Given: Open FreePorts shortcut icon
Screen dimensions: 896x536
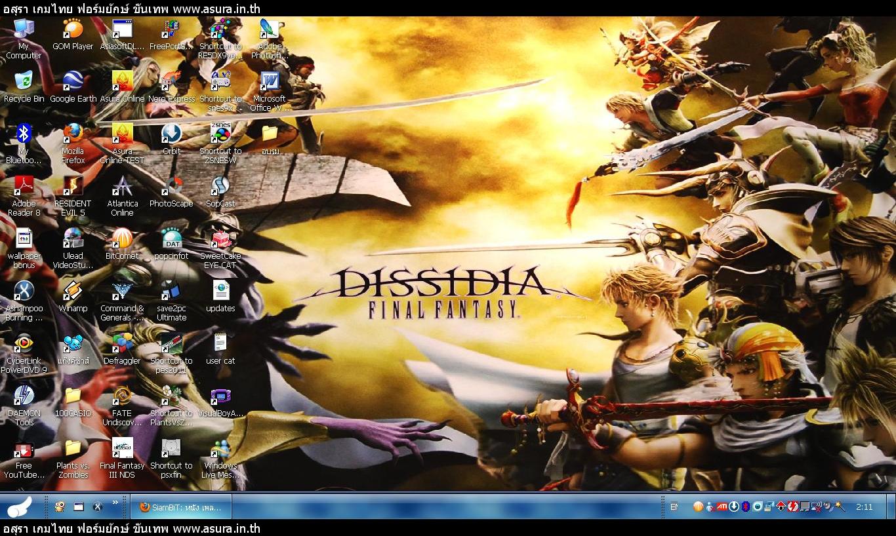Looking at the screenshot, I should 171,35.
